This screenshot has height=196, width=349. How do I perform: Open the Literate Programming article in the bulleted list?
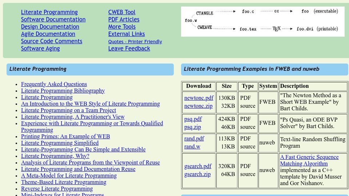point(47,97)
